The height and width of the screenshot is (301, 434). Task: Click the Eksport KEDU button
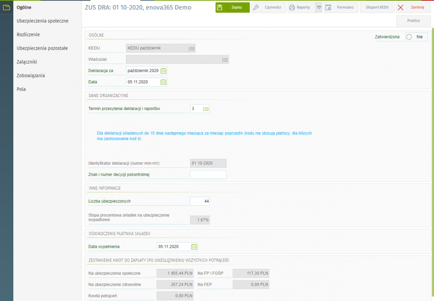[377, 7]
